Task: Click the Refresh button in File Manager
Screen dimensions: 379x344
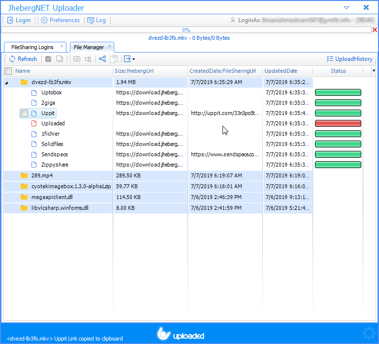Action: [23, 59]
